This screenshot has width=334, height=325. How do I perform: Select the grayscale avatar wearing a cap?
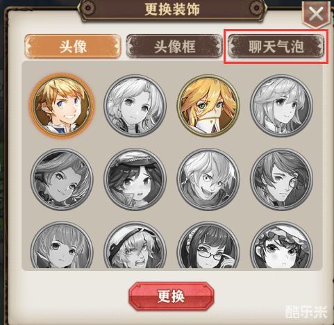[x=135, y=180]
